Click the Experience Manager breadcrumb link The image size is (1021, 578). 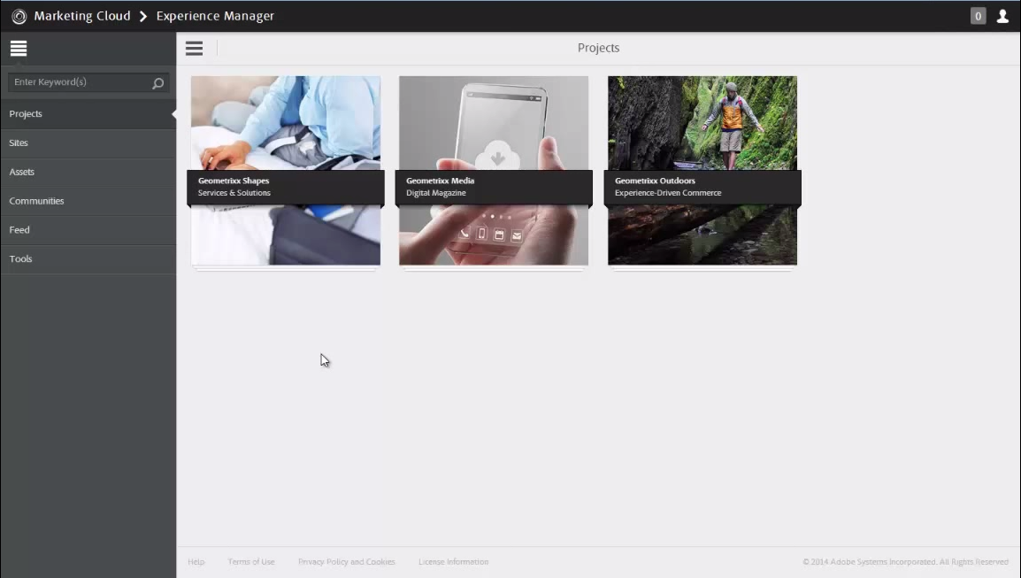(215, 16)
